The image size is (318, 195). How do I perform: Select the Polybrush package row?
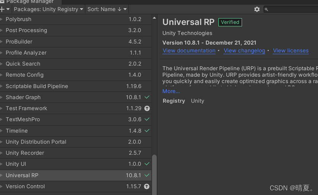pyautogui.click(x=76, y=20)
